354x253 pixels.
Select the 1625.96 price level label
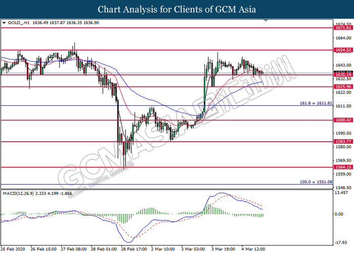[x=343, y=87]
